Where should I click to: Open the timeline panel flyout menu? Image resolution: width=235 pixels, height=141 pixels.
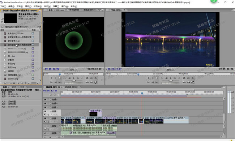224,87
